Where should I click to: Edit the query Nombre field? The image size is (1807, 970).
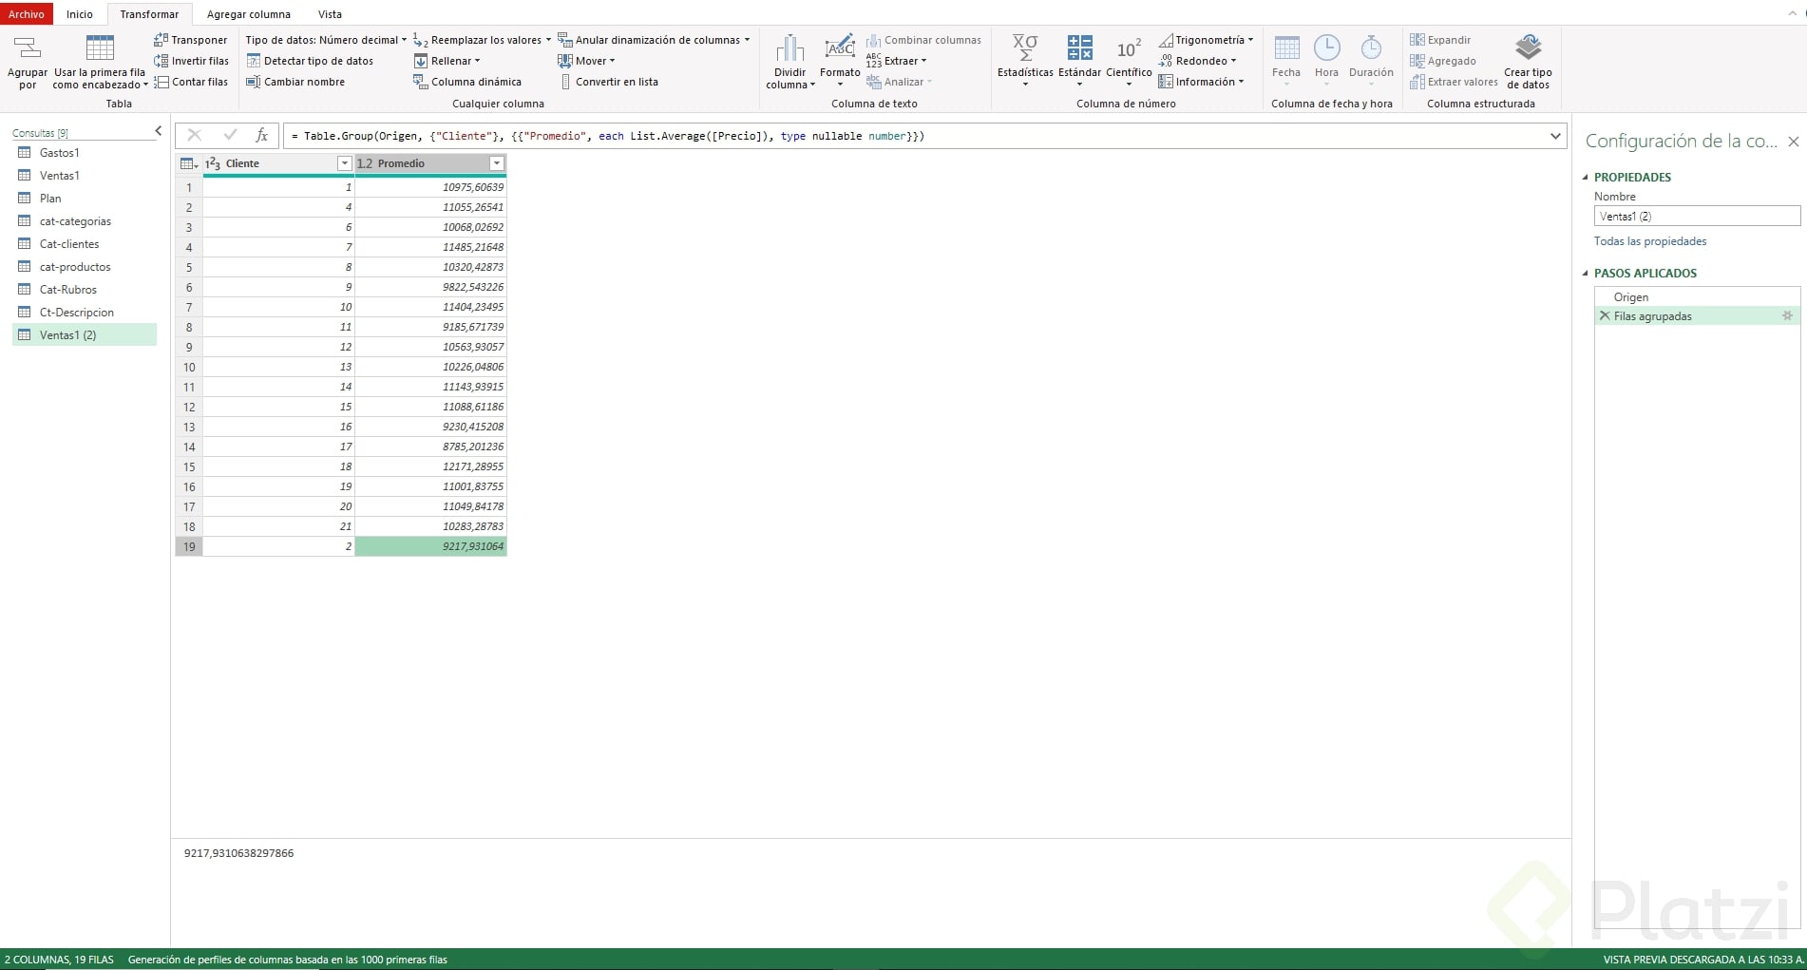(x=1697, y=217)
